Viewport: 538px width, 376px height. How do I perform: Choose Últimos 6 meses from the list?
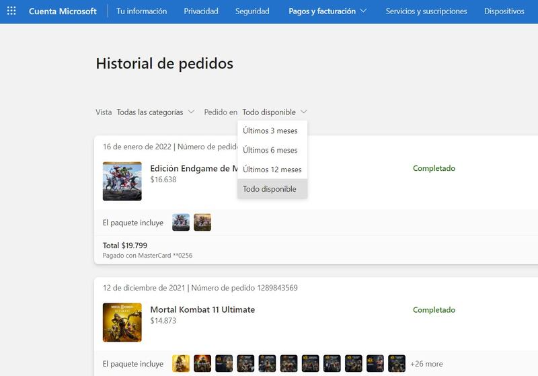[270, 150]
